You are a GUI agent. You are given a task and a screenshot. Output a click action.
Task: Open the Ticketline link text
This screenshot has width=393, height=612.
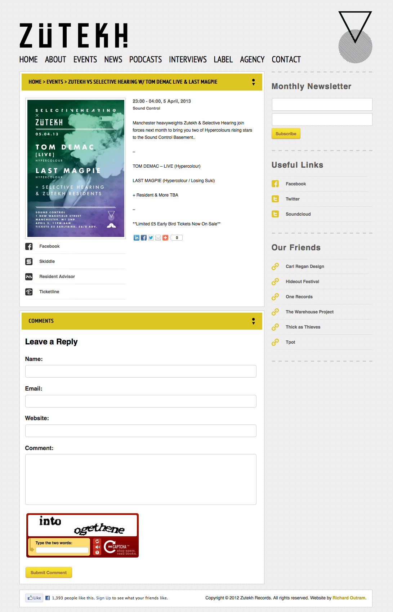tap(49, 292)
